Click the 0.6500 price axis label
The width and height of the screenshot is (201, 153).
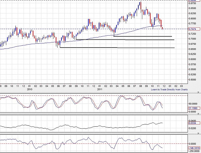(193, 49)
